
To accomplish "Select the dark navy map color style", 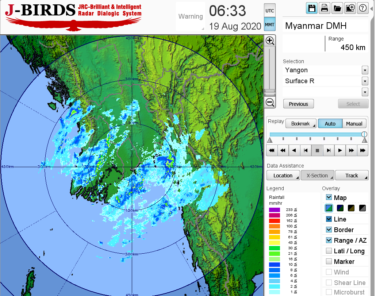I will pos(340,208).
